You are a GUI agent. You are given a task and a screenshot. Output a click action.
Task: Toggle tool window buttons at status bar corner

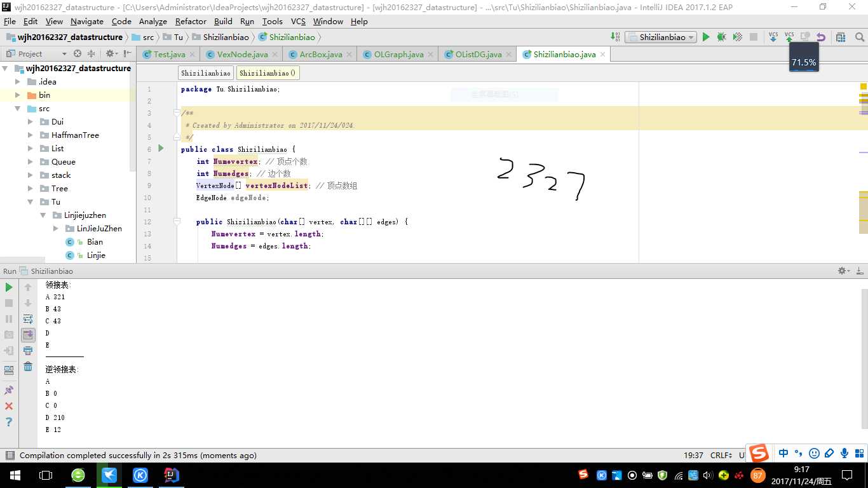(x=10, y=455)
